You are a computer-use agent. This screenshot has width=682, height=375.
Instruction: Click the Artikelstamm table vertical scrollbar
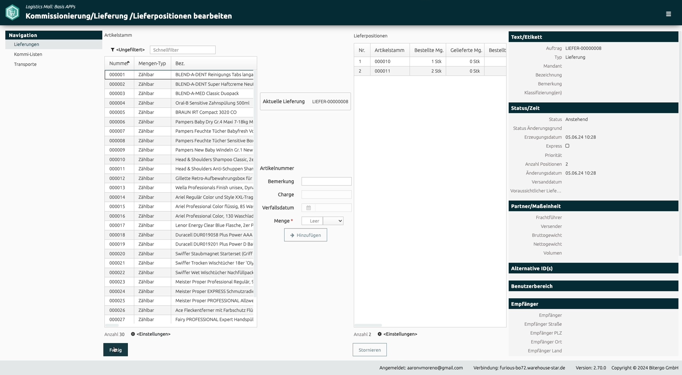255,183
